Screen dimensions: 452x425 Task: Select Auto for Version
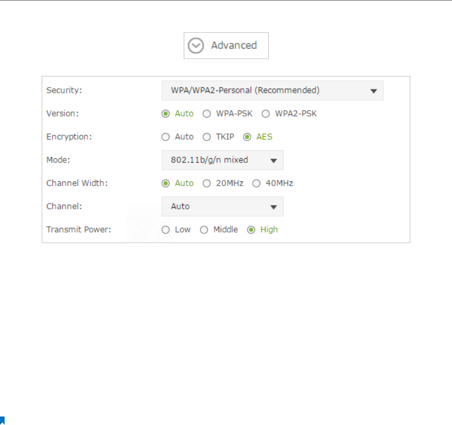pyautogui.click(x=165, y=114)
